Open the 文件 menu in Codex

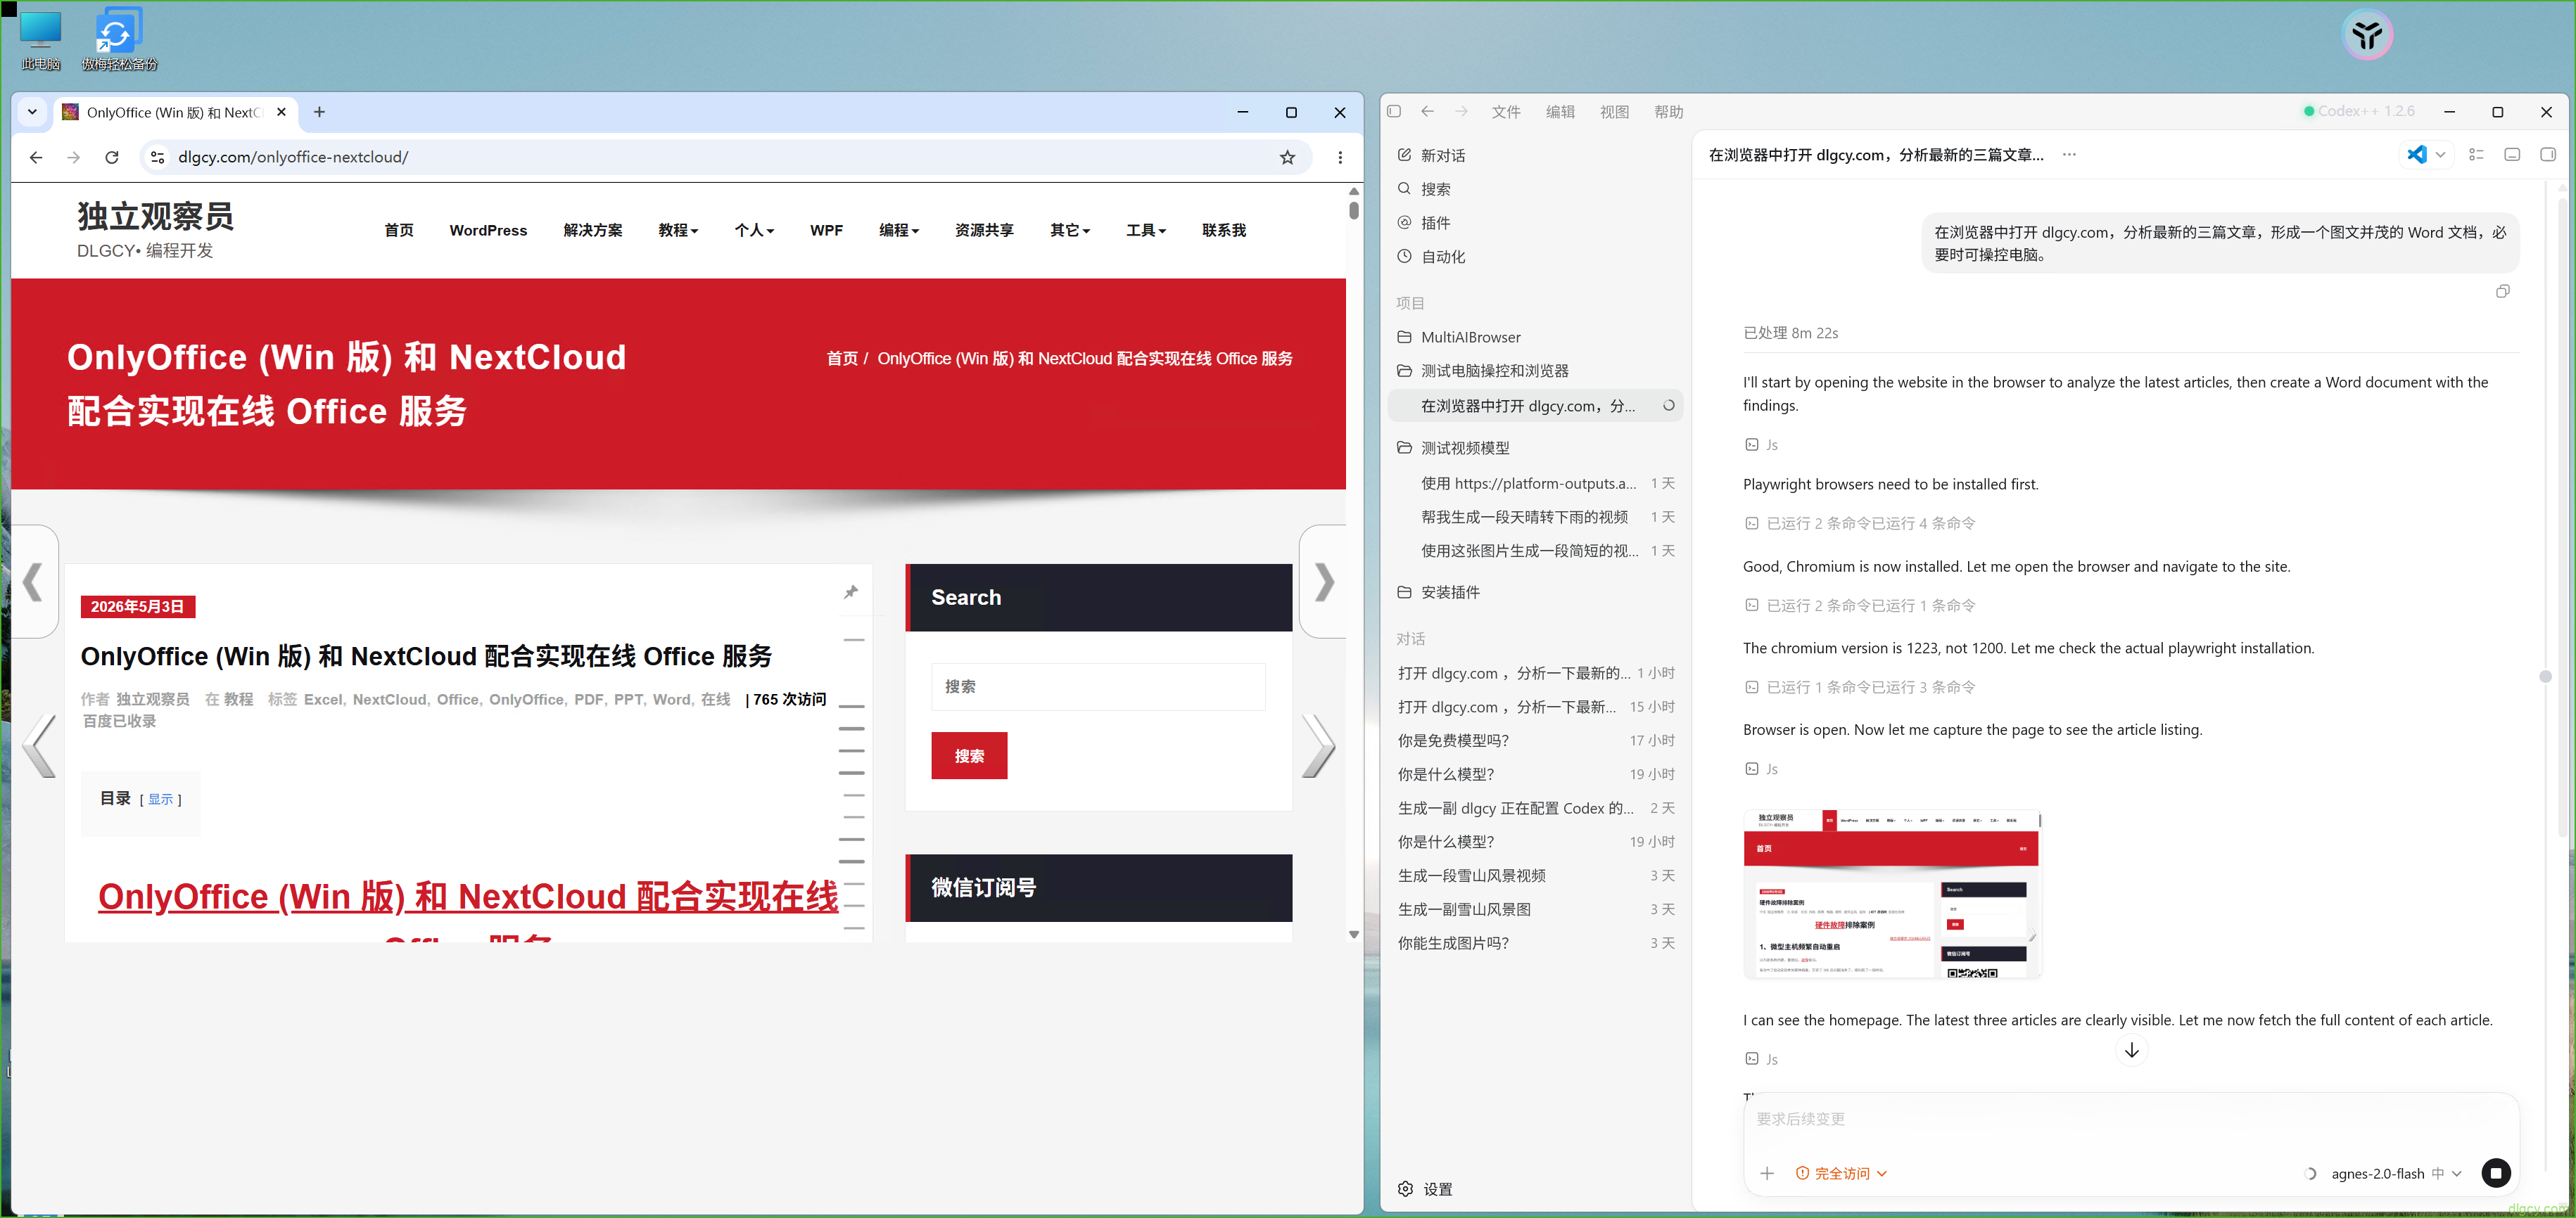click(1505, 112)
